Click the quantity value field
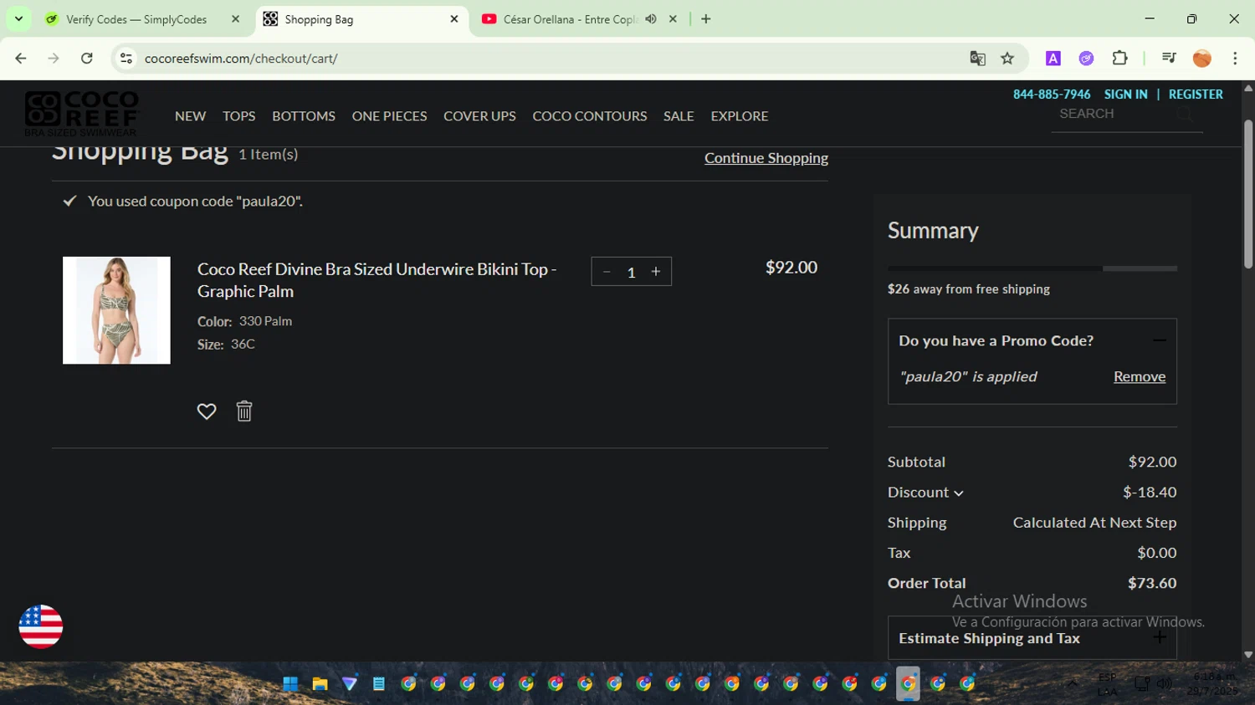Image resolution: width=1255 pixels, height=705 pixels. [x=632, y=272]
